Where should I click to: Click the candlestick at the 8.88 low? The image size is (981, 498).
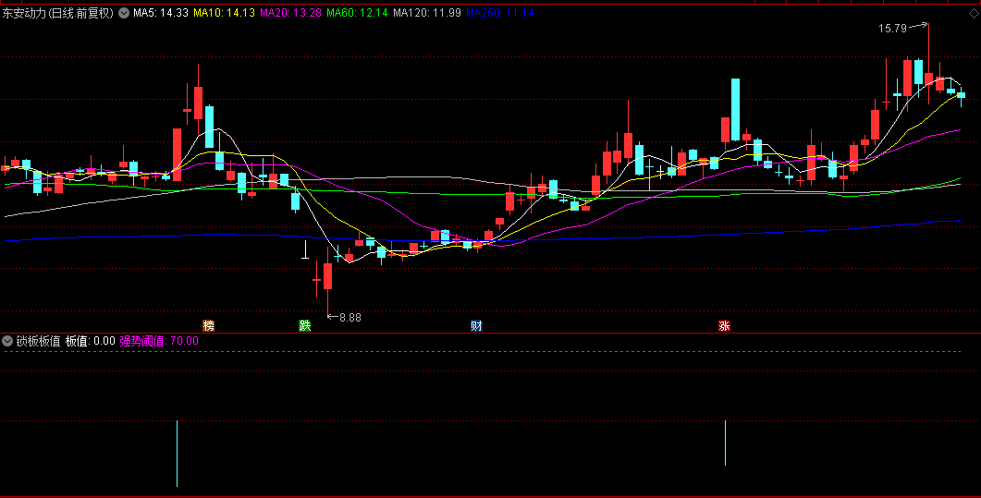pyautogui.click(x=328, y=276)
